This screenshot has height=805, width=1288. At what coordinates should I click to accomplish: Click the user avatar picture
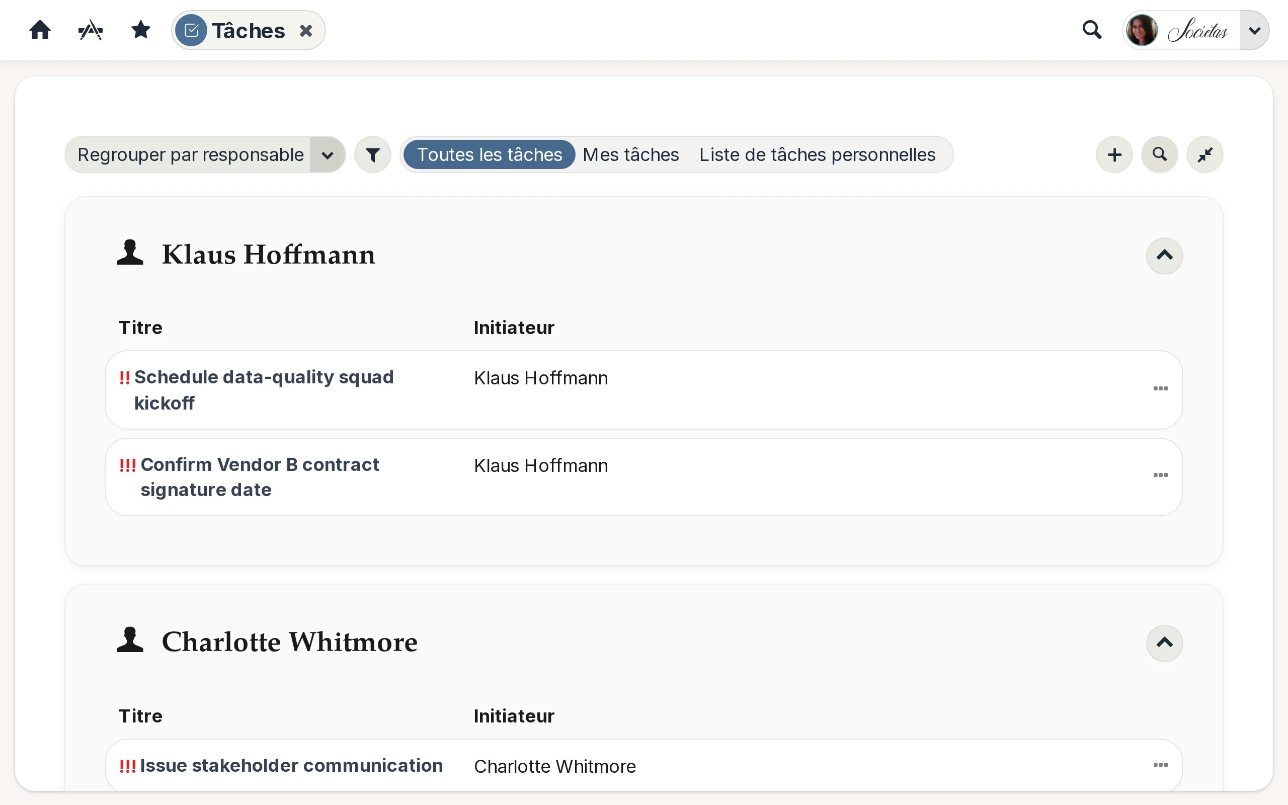point(1142,30)
